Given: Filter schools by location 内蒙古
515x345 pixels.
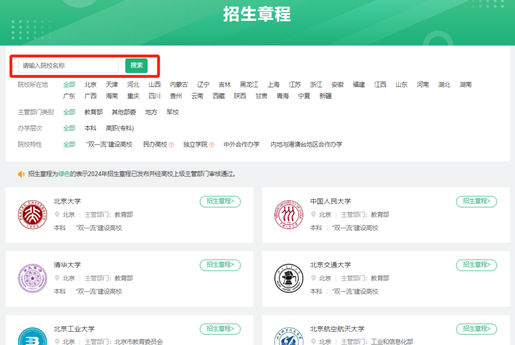Looking at the screenshot, I should (179, 85).
